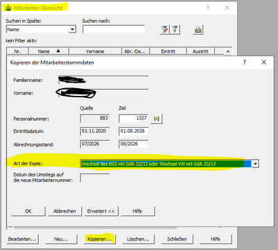This screenshot has width=278, height=250.
Task: Click the Quelle Eintrittsdatum field 01.11.2020
Action: (95, 131)
